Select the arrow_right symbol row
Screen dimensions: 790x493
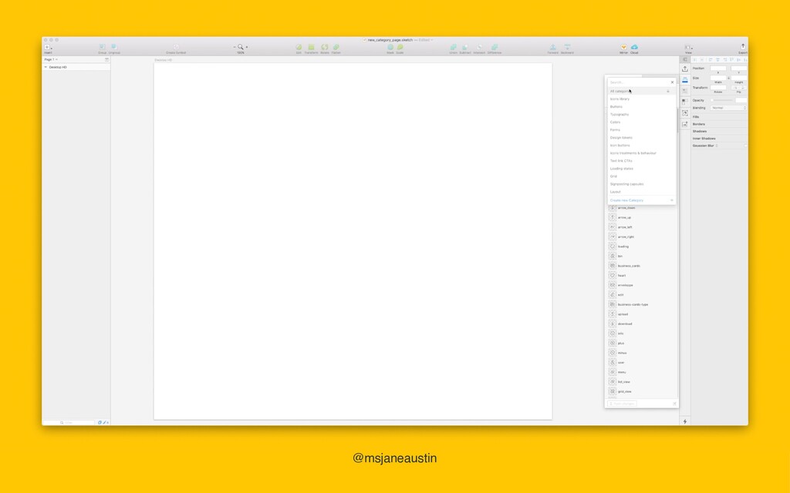[641, 236]
